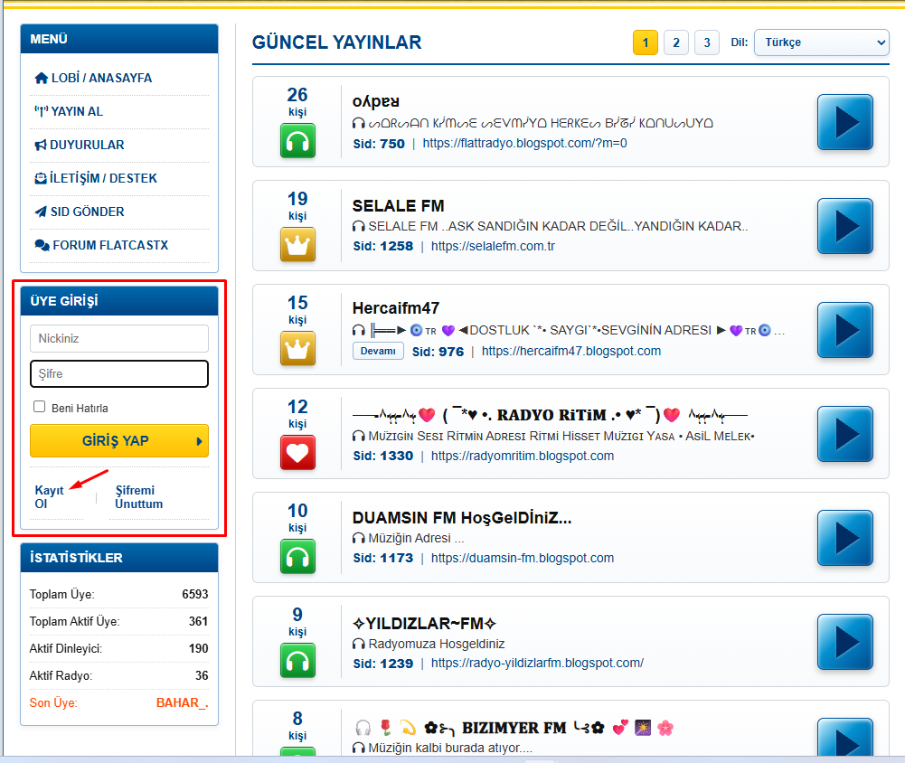Open the Dil language dropdown
Viewport: 905px width, 763px height.
pyautogui.click(x=821, y=42)
